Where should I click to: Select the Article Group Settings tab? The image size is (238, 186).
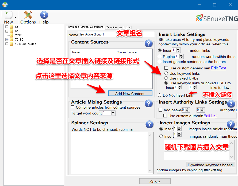coord(86,27)
